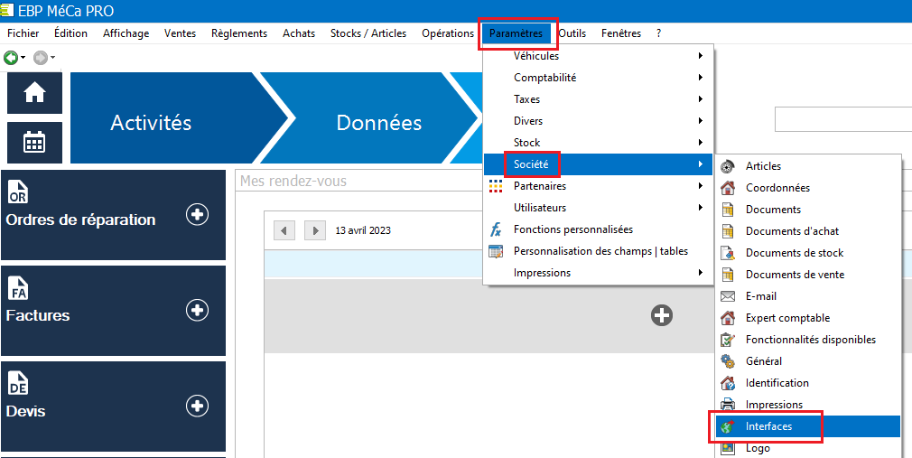Go to previous day in calendar

pyautogui.click(x=284, y=230)
